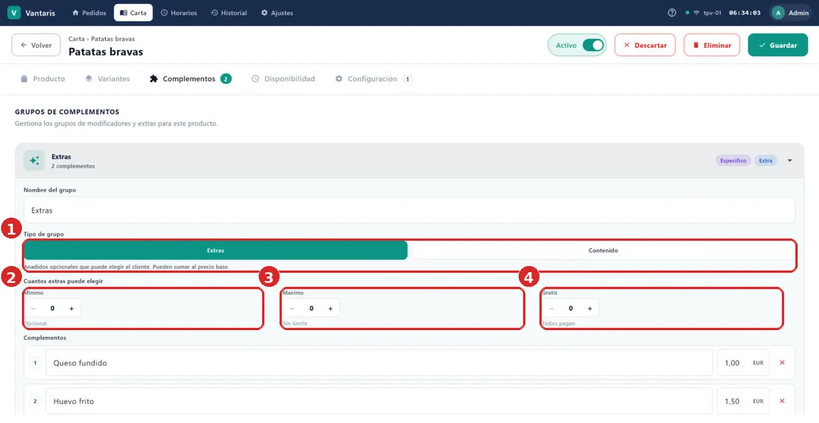Decrease the Gratis value with minus
819x423 pixels.
[551, 308]
